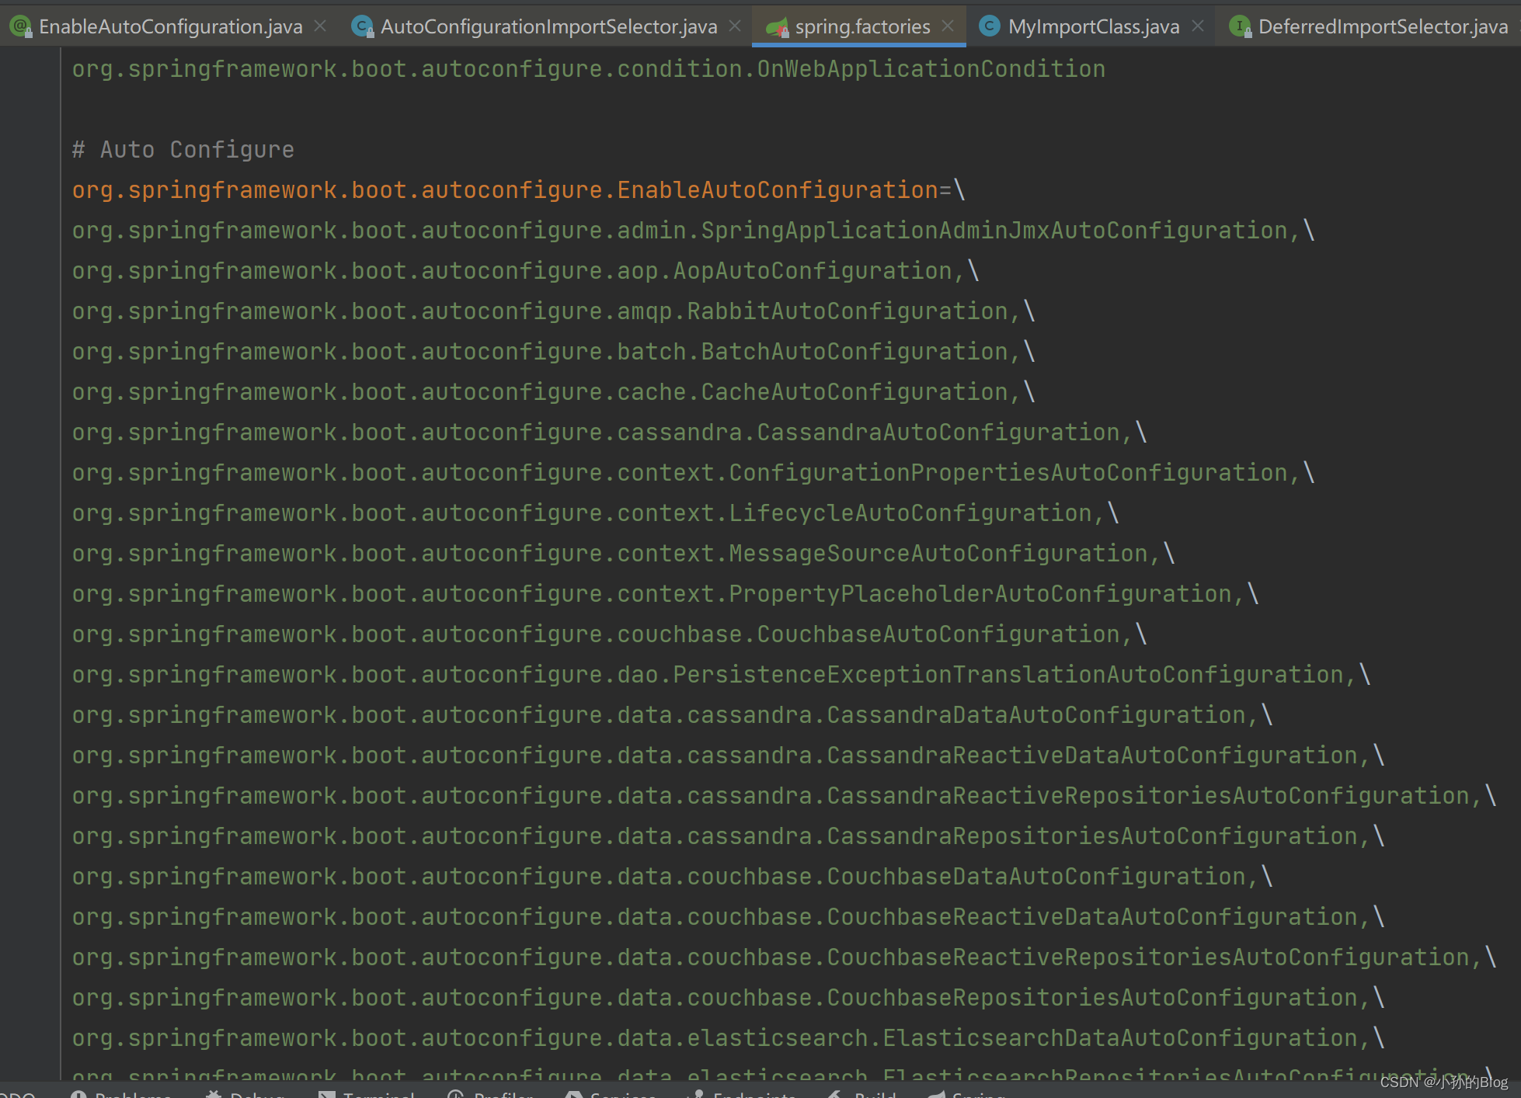1521x1098 pixels.
Task: Click the CassandraDataAutoConfiguration line
Action: [673, 715]
